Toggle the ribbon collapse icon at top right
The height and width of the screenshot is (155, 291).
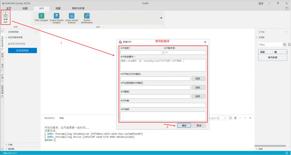click(x=287, y=8)
